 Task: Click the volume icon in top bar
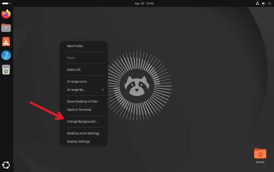coord(264,3)
